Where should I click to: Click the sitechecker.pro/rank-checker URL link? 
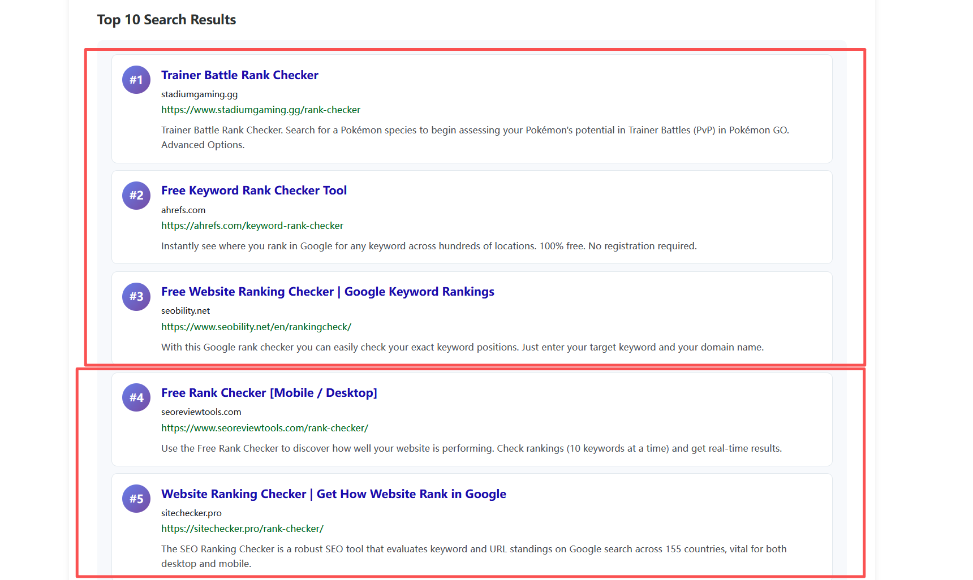click(242, 529)
